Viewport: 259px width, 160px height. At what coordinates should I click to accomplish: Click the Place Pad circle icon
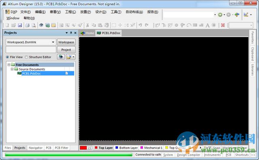(176, 25)
